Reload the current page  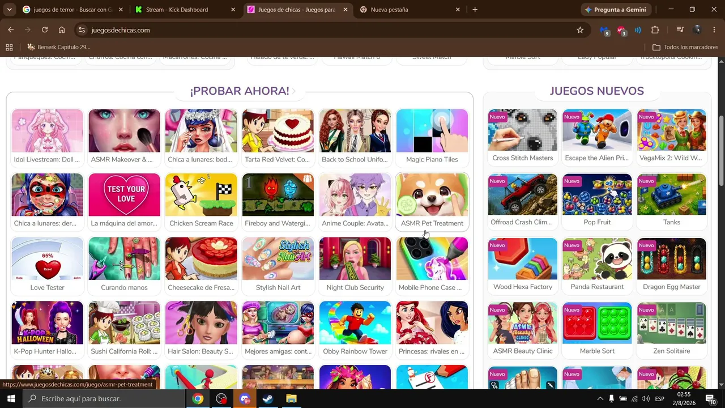[45, 30]
